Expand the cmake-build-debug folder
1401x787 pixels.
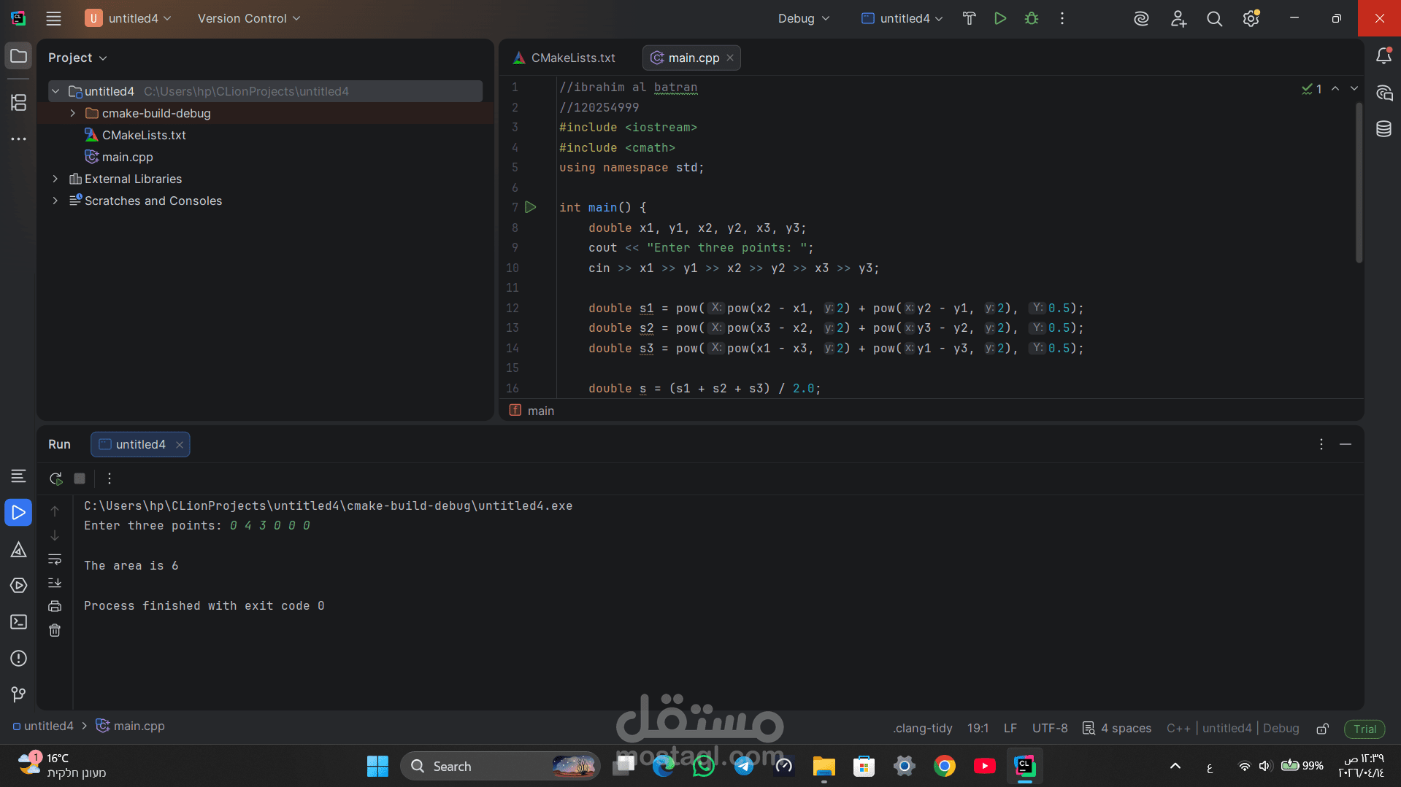pos(72,113)
